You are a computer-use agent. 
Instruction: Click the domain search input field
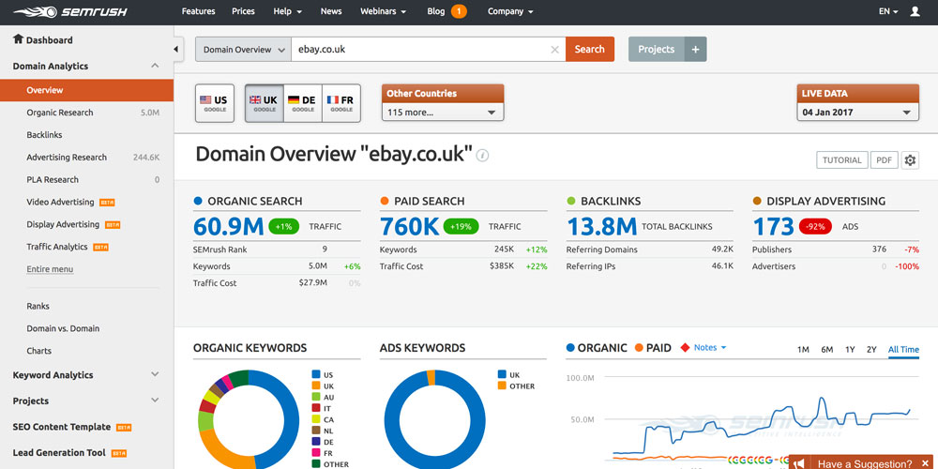(417, 50)
